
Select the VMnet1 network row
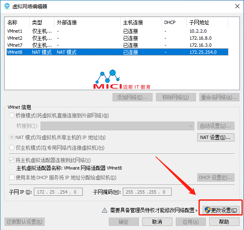[x=117, y=31]
